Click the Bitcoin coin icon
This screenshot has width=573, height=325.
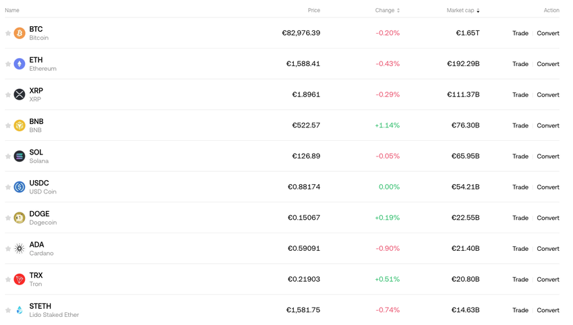20,33
